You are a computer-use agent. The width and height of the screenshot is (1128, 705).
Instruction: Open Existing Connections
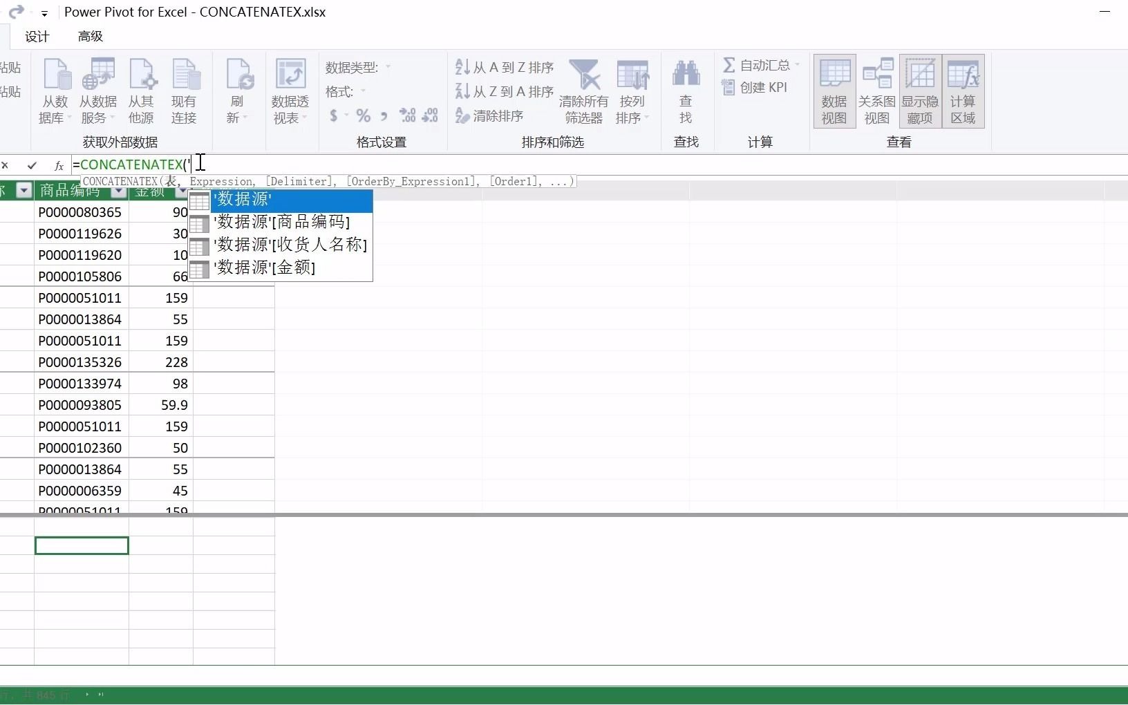(x=184, y=91)
